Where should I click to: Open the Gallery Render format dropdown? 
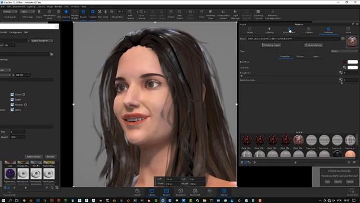(x=42, y=41)
